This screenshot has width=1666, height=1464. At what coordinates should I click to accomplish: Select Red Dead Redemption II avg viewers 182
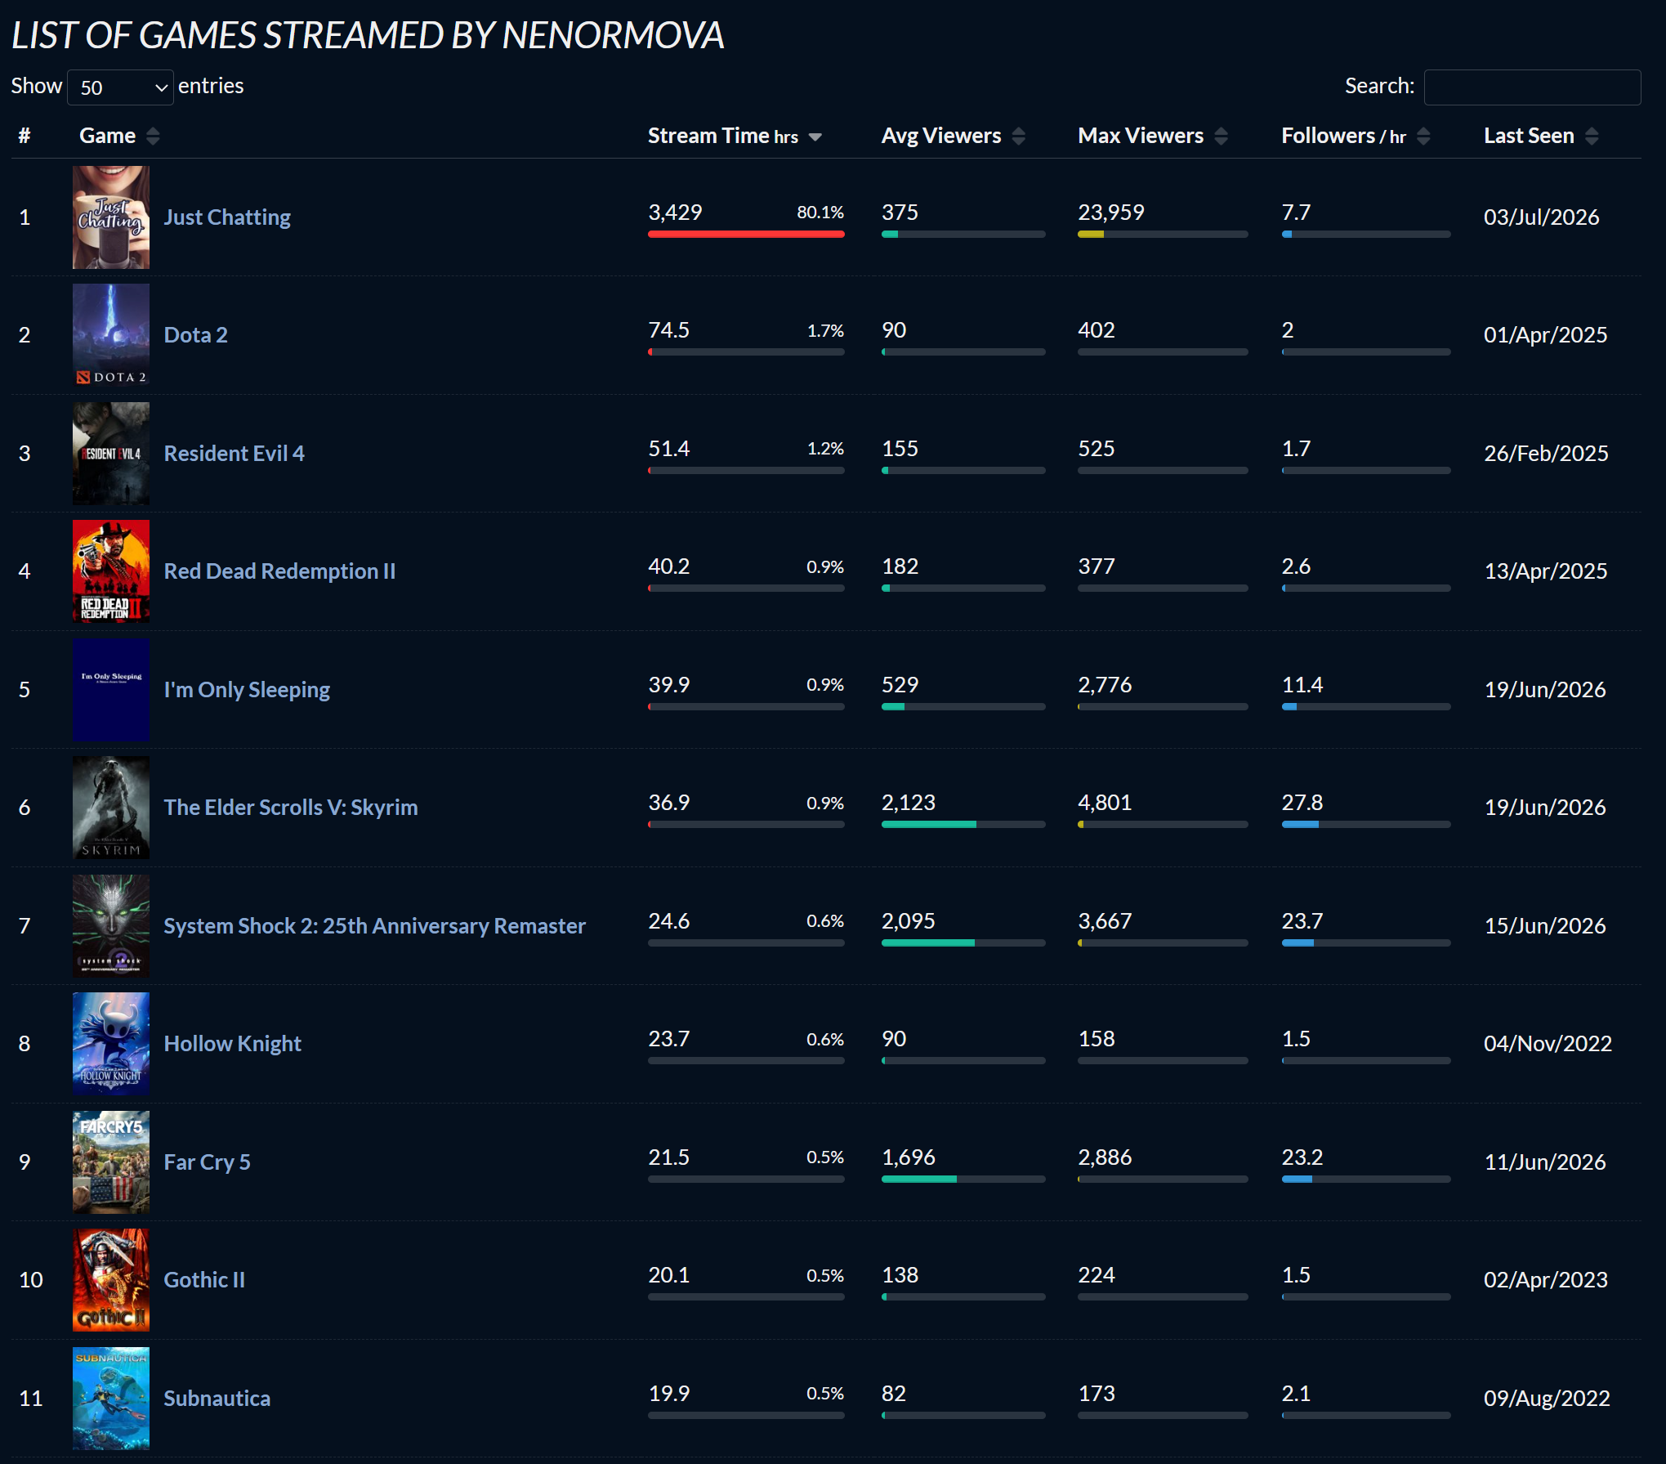[900, 566]
